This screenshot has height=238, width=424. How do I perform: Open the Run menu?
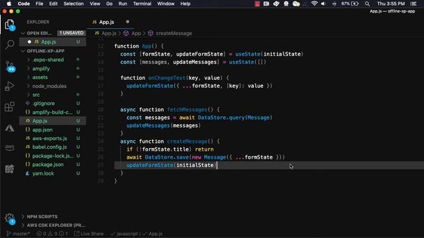point(123,4)
